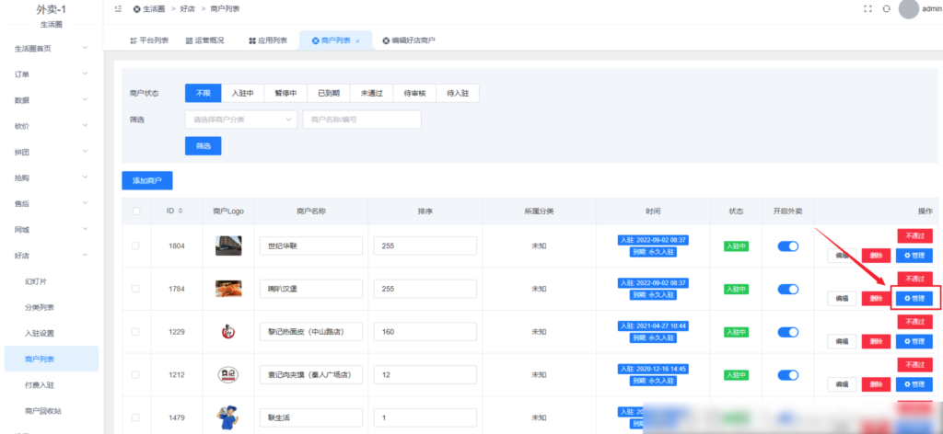The image size is (943, 434).
Task: Open 管理 gear button for 黎记热面皮
Action: pyautogui.click(x=914, y=341)
